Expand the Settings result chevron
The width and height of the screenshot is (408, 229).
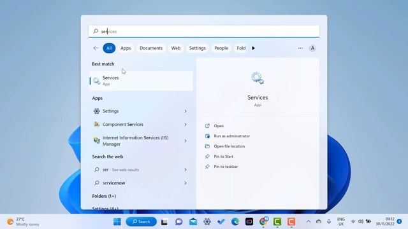(x=186, y=111)
